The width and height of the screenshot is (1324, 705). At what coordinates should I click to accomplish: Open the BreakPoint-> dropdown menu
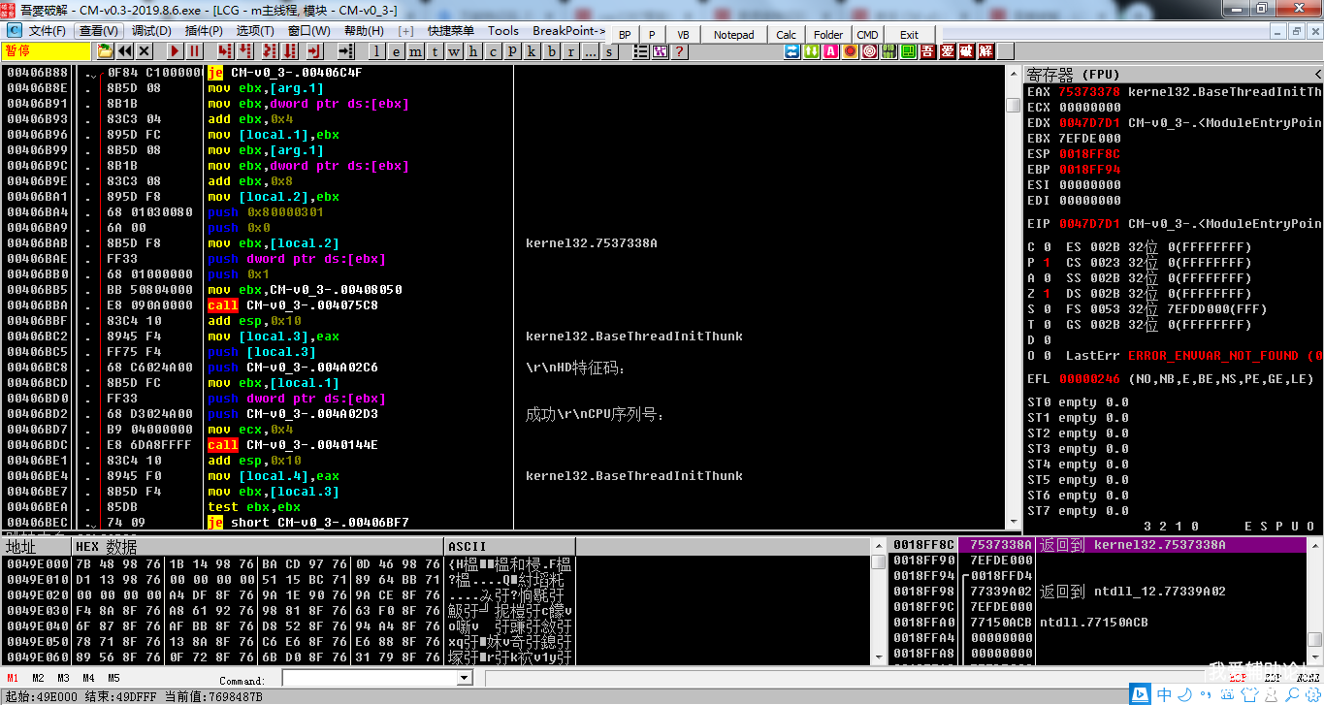568,31
